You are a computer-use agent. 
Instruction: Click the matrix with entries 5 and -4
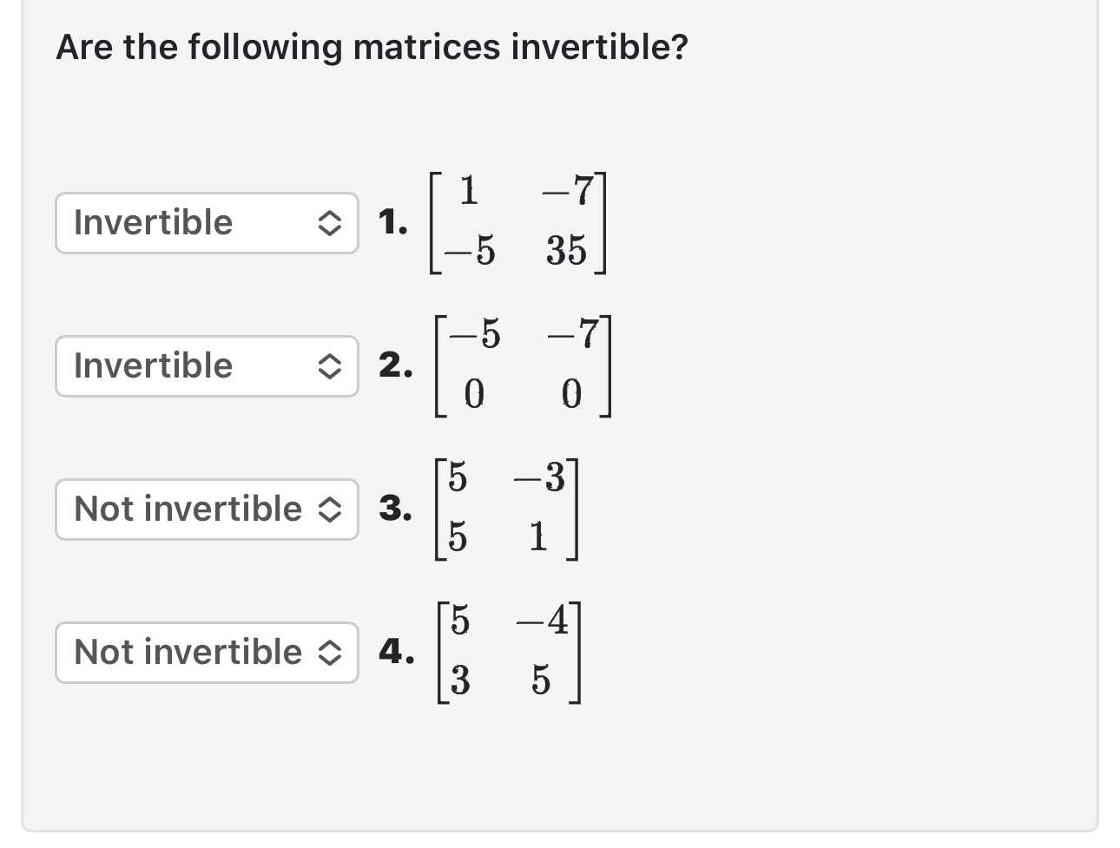point(509,653)
